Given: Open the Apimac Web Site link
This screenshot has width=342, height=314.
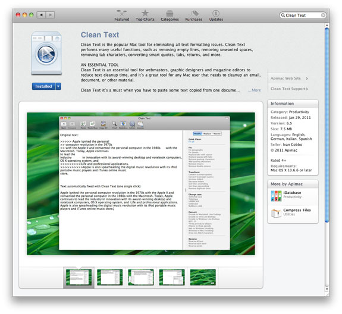Looking at the screenshot, I should pos(289,78).
